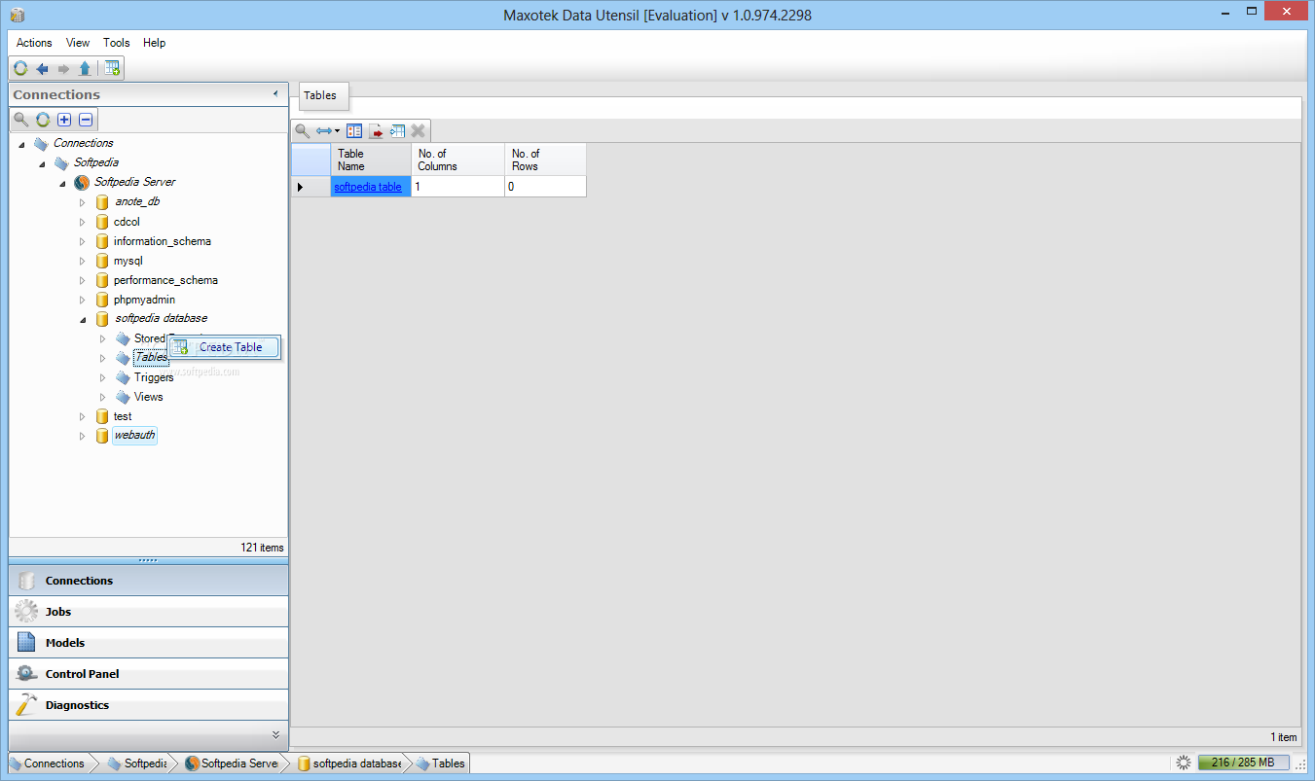
Task: Click the Control Panel gear icon
Action: pos(27,674)
